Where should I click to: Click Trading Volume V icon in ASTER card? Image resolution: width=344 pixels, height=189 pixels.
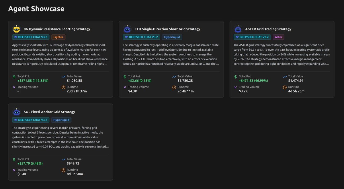(235, 87)
